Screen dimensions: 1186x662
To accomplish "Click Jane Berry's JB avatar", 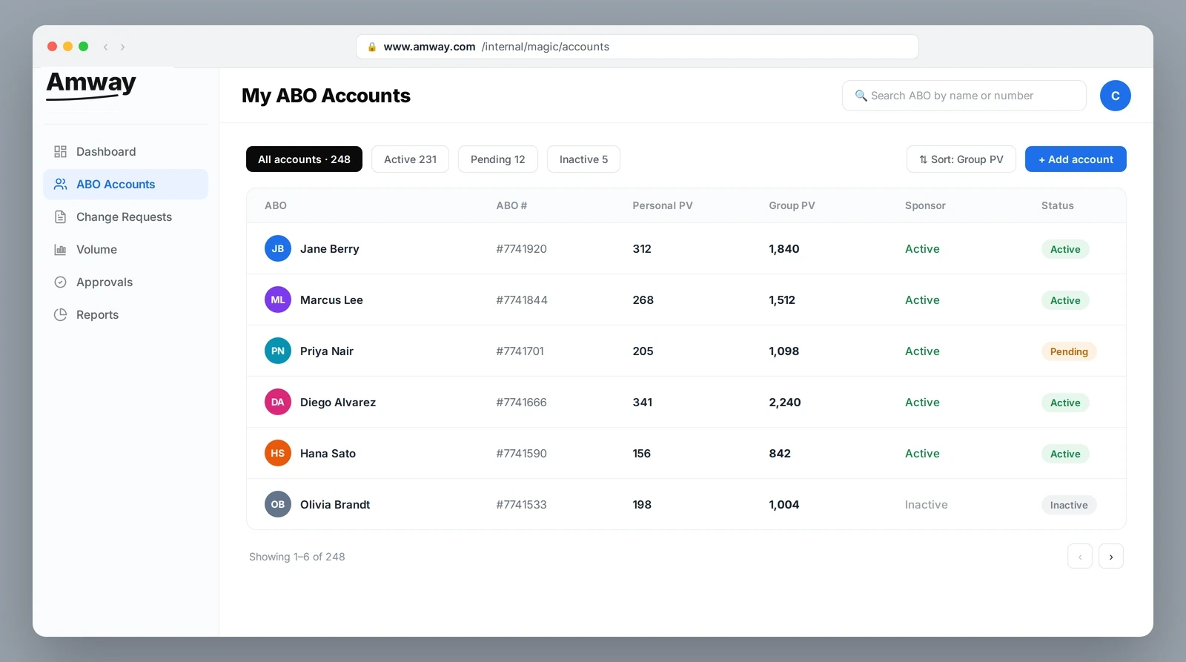I will (278, 249).
